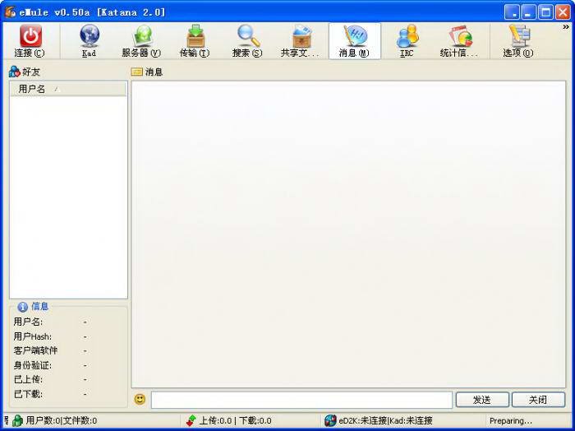Sort friends by 用户名 column header
The image size is (575, 431).
pos(33,89)
